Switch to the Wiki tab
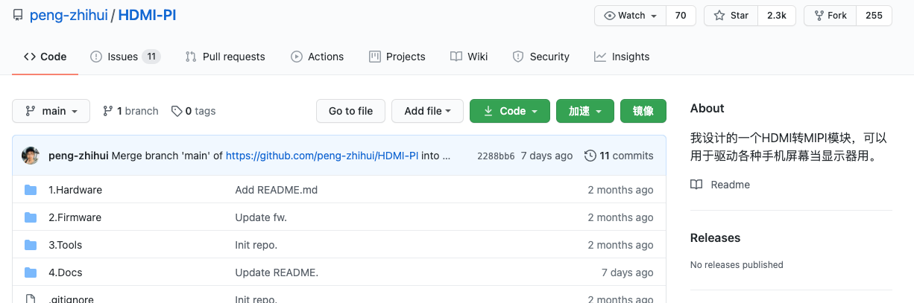Viewport: 914px width, 303px height. click(x=469, y=57)
